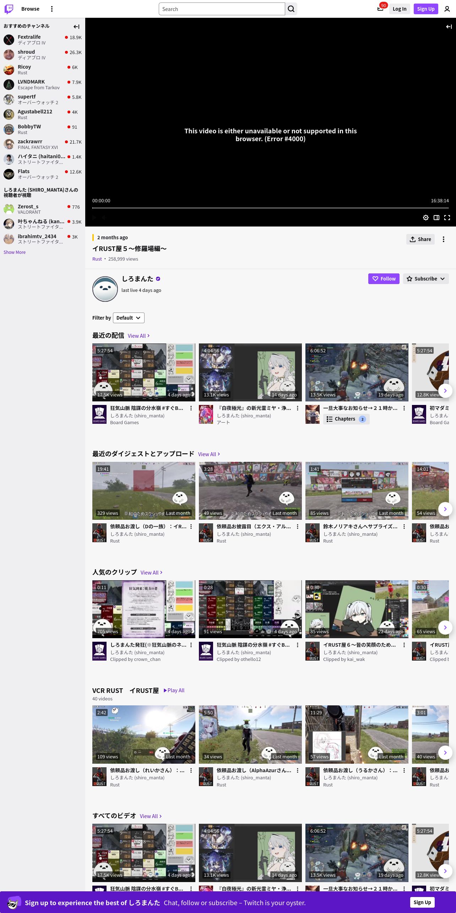Open options for 依頼品お披露目（エクス・アル highlight
This screenshot has width=456, height=913.
(298, 527)
